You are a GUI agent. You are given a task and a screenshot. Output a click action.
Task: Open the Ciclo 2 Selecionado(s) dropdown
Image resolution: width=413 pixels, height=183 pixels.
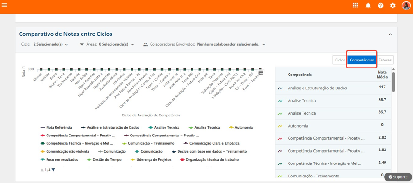[x=50, y=44]
